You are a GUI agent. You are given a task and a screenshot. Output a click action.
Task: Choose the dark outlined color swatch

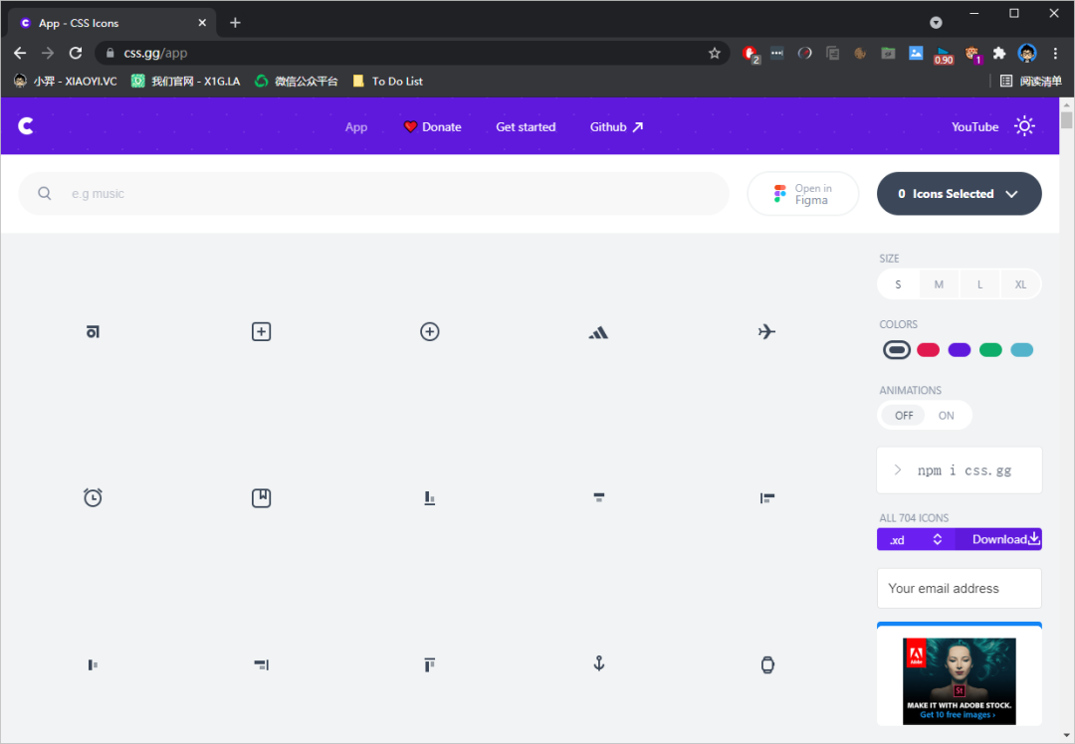point(897,350)
